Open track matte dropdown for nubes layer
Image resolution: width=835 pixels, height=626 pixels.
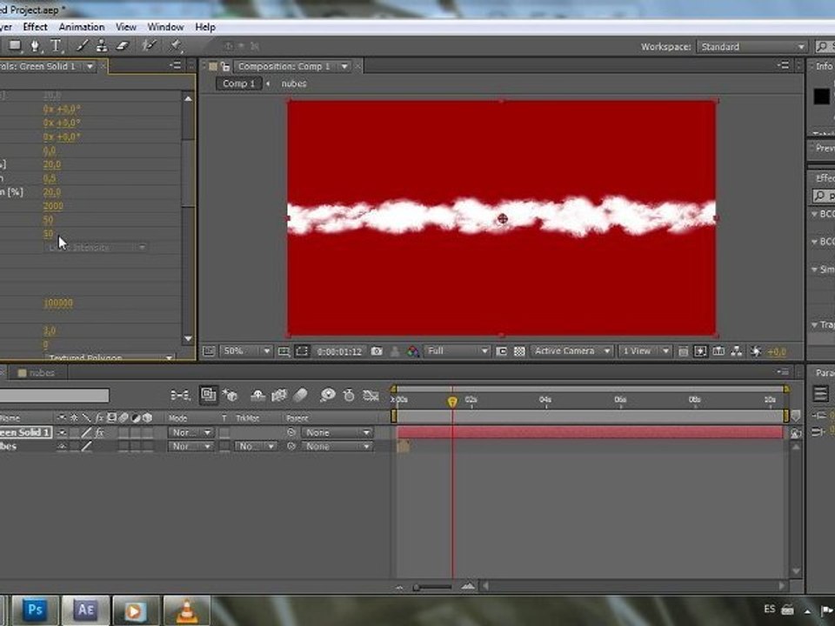(x=256, y=447)
